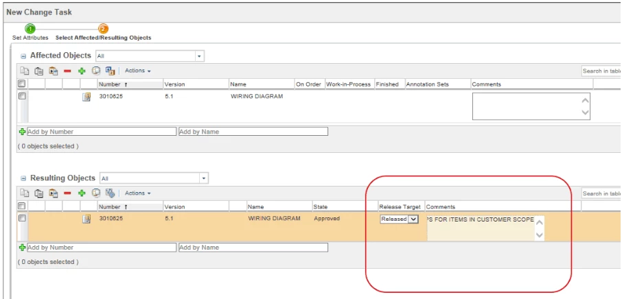622x299 pixels.
Task: Click the copy icon in Resulting Objects toolbar
Action: point(25,193)
